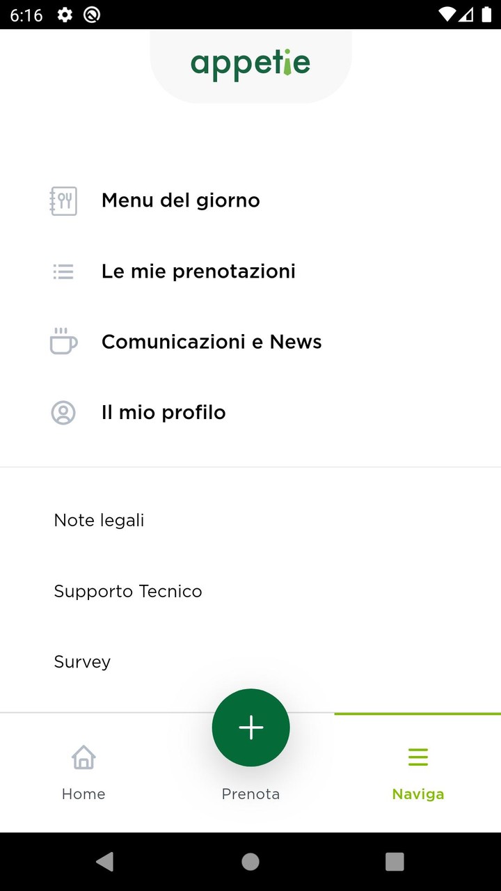The image size is (501, 891).
Task: Go to Il mio profilo
Action: tap(164, 413)
